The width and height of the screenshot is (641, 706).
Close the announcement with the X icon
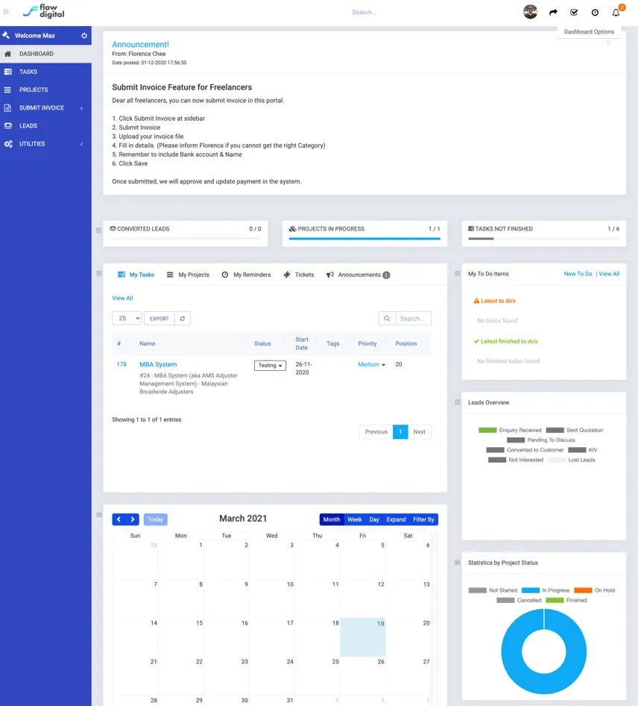click(608, 43)
